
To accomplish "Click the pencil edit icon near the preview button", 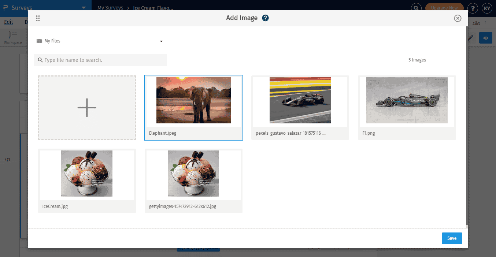I will coord(470,38).
